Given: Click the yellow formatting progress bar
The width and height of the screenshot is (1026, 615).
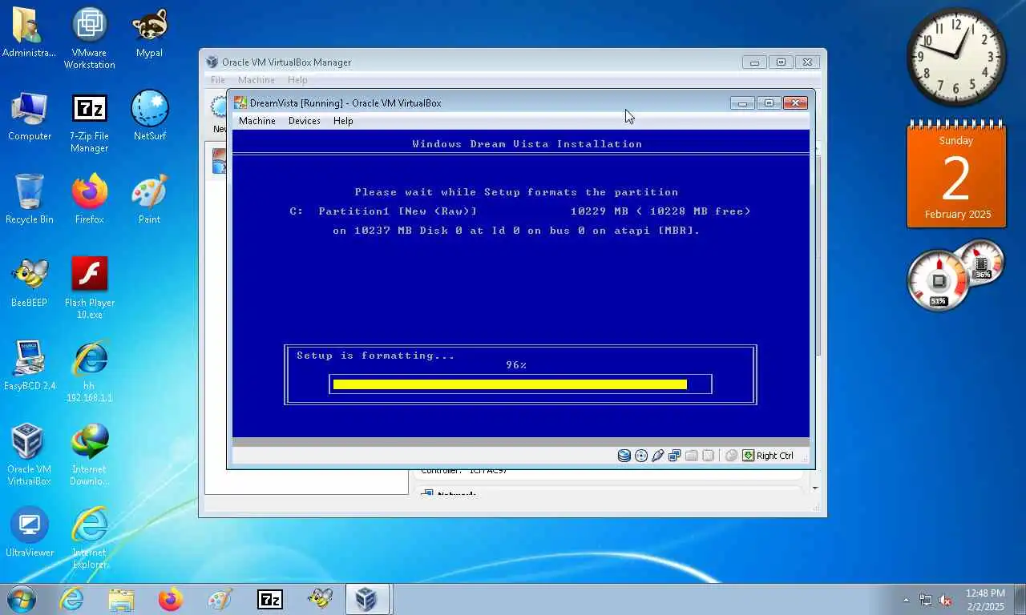Looking at the screenshot, I should click(x=510, y=384).
